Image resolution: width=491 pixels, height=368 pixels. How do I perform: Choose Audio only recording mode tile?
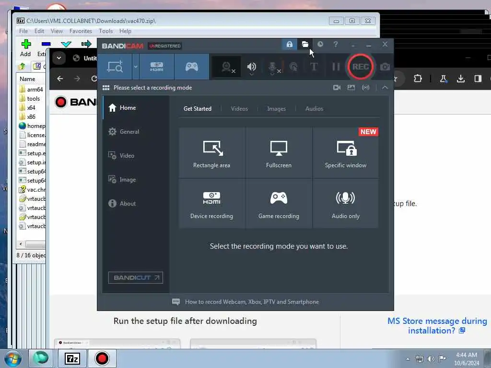[346, 204]
